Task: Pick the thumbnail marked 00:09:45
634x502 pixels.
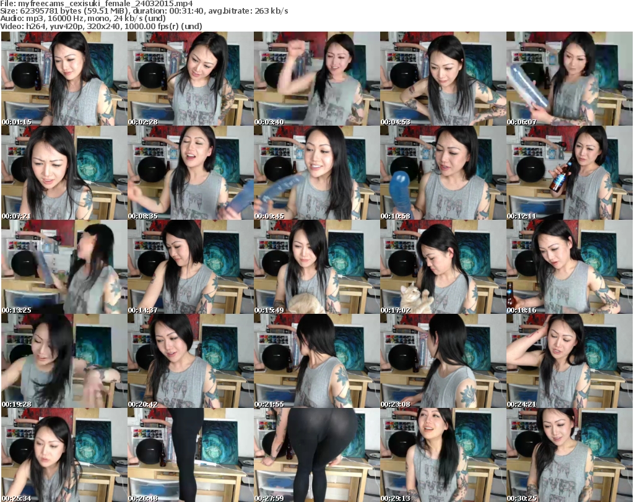Action: 316,173
